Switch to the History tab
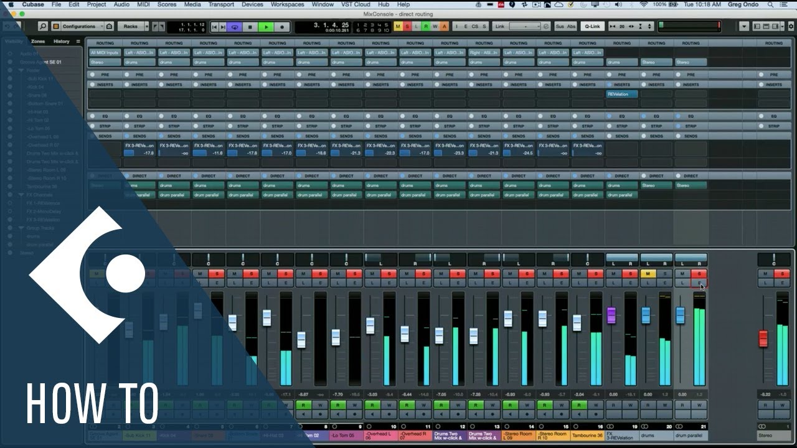This screenshot has width=797, height=448. coord(62,41)
